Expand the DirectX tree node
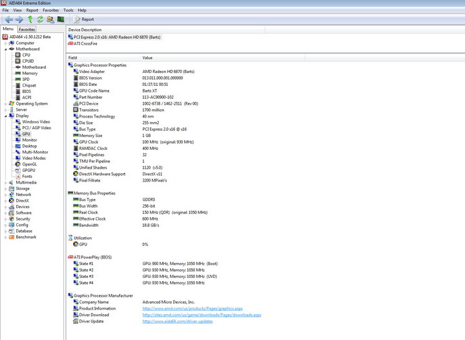The height and width of the screenshot is (340, 465). (5, 201)
